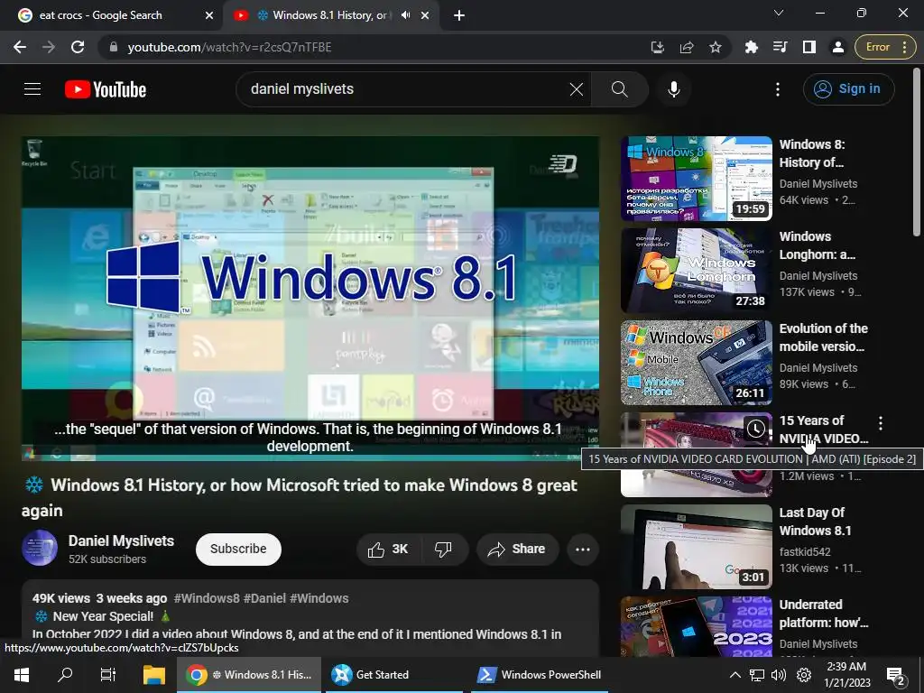Image resolution: width=924 pixels, height=693 pixels.
Task: Clear the YouTube search query
Action: click(577, 89)
